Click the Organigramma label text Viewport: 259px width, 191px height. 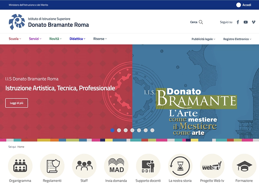20,181
